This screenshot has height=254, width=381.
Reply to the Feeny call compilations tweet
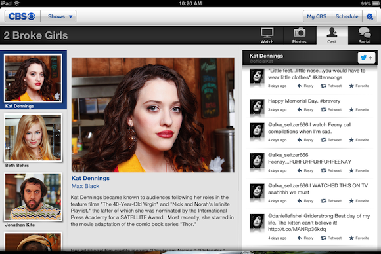coord(305,140)
